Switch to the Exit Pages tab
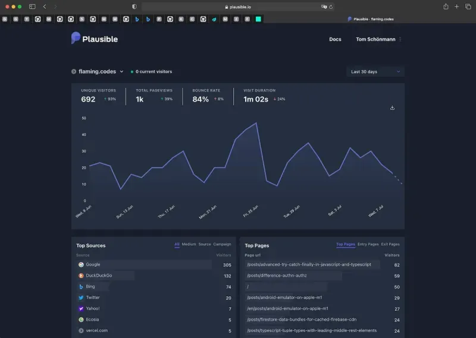 [x=390, y=244]
